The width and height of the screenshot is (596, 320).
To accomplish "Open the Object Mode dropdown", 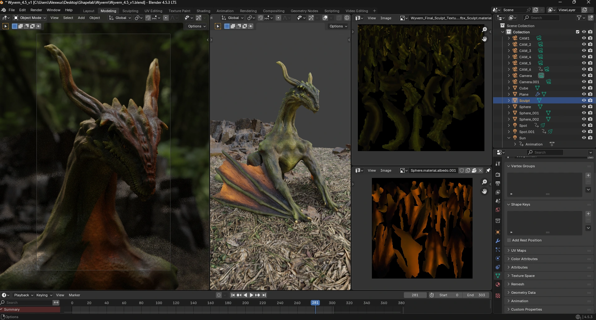I will [30, 18].
